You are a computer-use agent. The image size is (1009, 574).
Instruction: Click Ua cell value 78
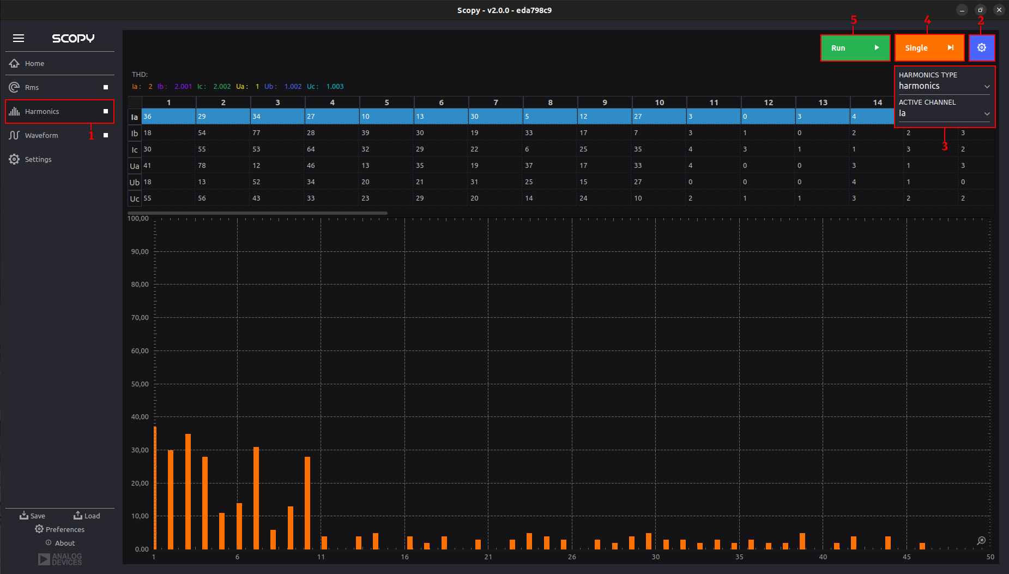223,166
